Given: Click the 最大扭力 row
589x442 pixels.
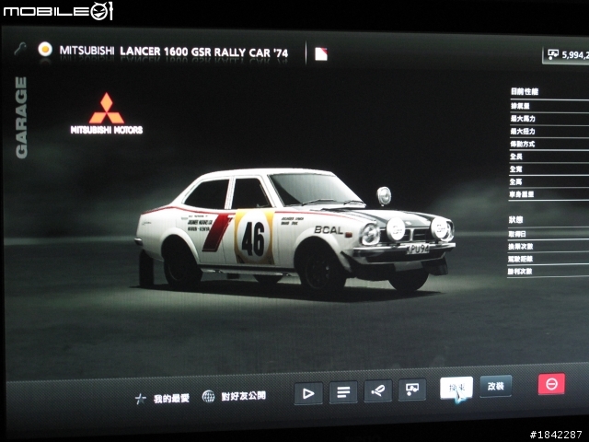Looking at the screenshot, I should coord(549,131).
